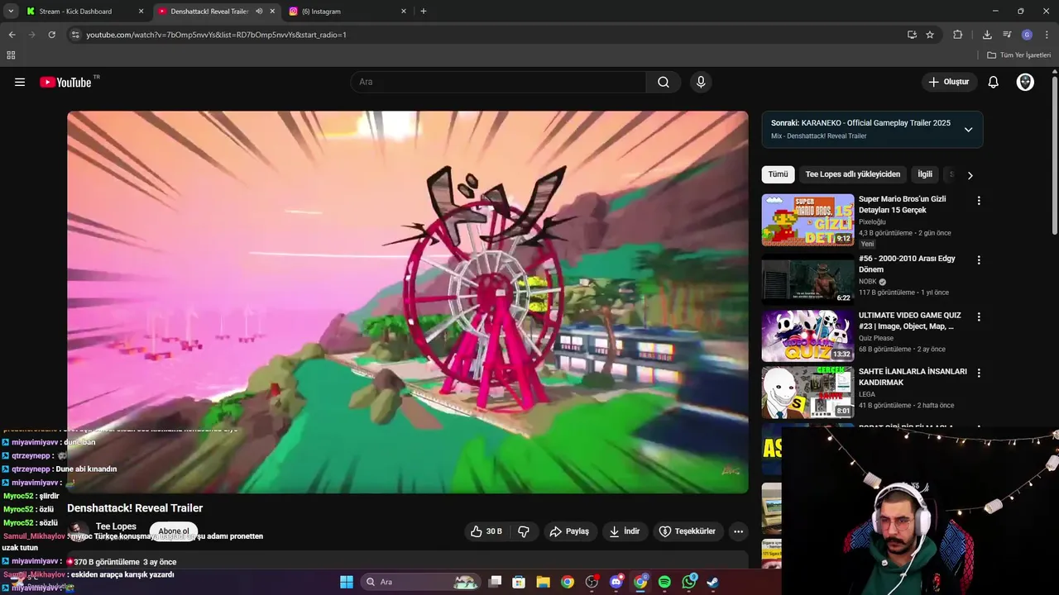The image size is (1059, 595).
Task: Click the Denshattack video player
Action: point(408,302)
